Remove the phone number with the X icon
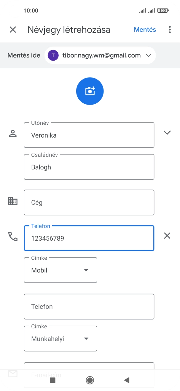The width and height of the screenshot is (180, 391). click(167, 236)
